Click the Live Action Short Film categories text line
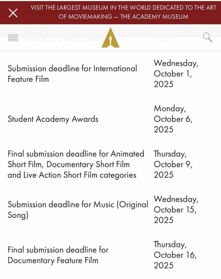Screen dimensions: 221x279 tap(72, 175)
